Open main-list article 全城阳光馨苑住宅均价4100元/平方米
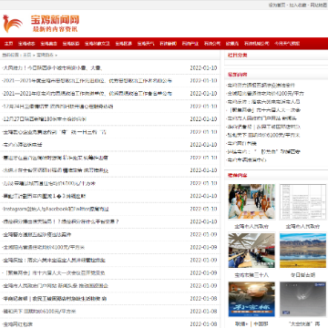This screenshot has width=328, height=328. click(44, 247)
